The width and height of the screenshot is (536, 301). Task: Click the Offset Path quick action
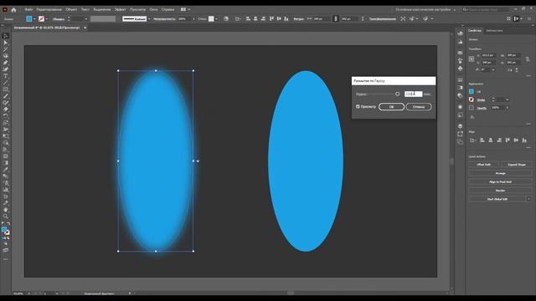(483, 165)
